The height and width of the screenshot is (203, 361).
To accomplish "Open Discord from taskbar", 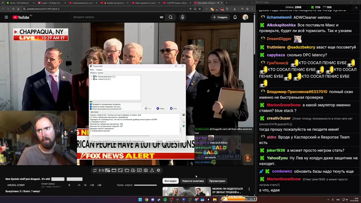I will (153, 200).
